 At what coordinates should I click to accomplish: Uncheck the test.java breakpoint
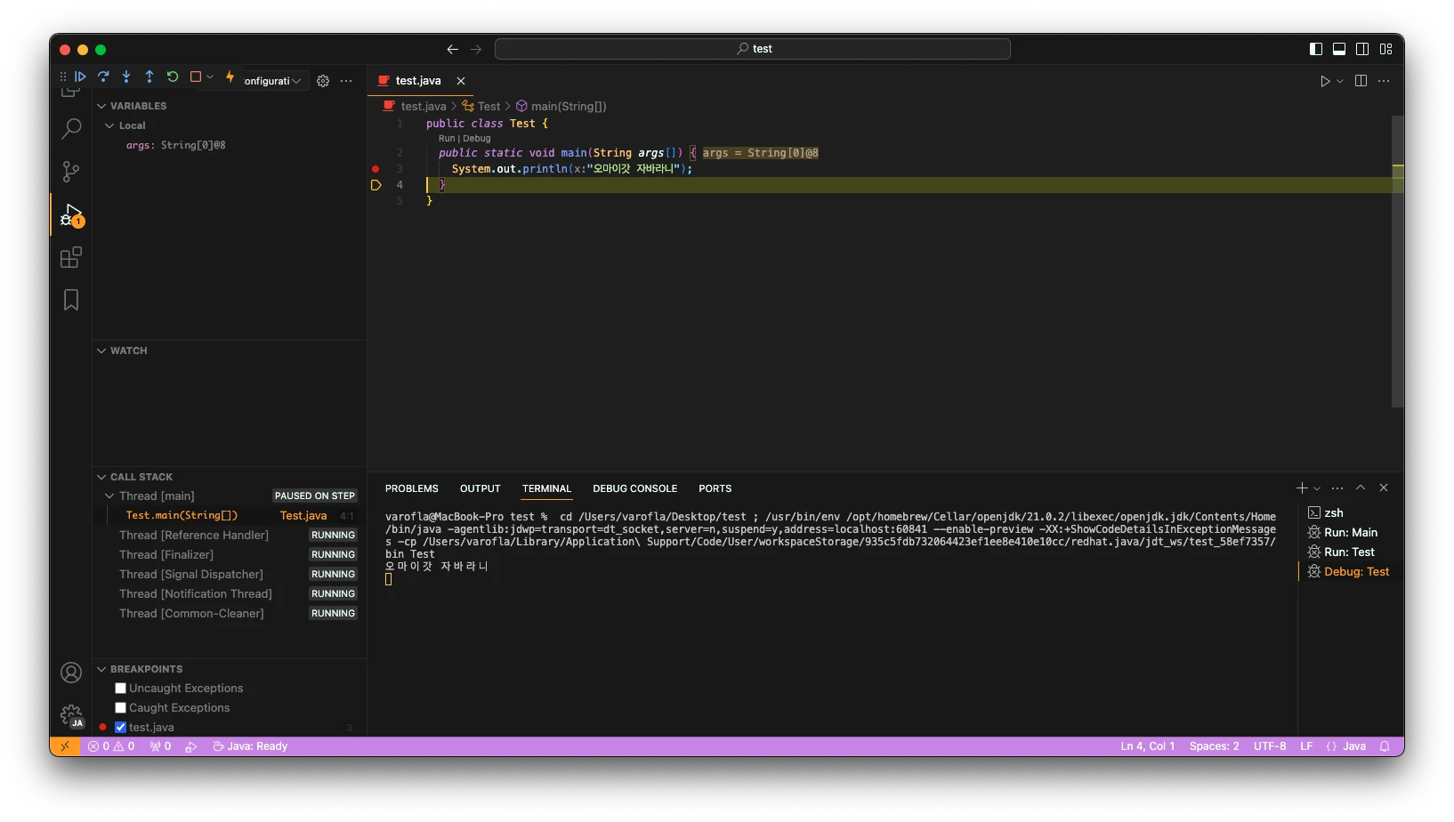[x=121, y=728]
